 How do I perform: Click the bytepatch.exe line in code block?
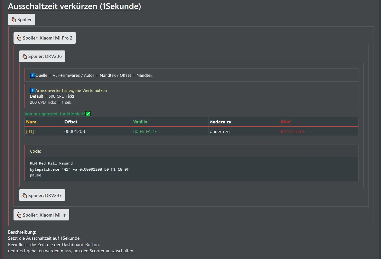(79, 169)
